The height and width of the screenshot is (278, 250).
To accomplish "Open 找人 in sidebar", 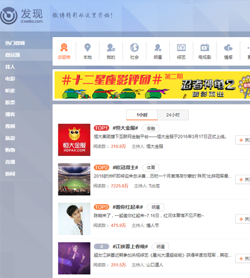I will coord(10,67).
